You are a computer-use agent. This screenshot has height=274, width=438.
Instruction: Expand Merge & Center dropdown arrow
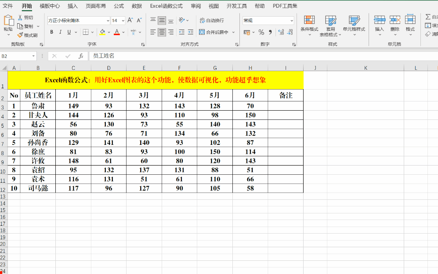pos(233,32)
